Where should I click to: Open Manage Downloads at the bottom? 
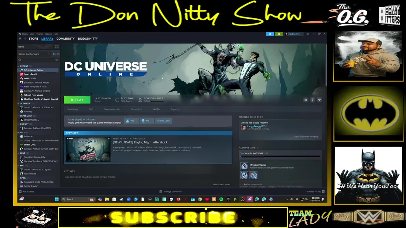tap(171, 192)
